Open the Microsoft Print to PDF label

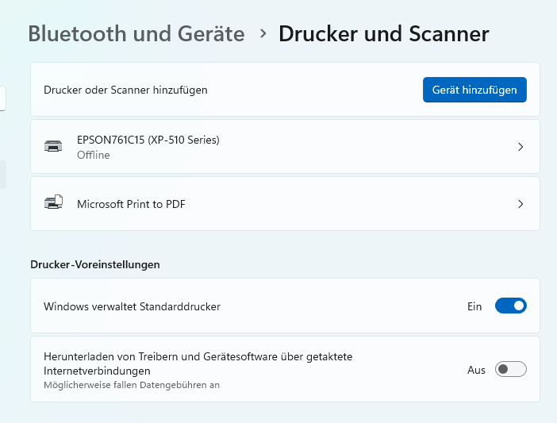pos(131,204)
